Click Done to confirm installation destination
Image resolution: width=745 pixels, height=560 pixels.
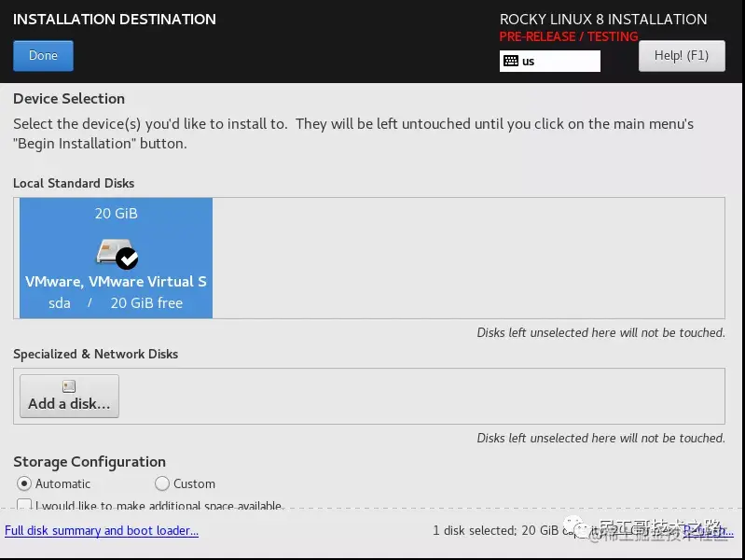pyautogui.click(x=43, y=56)
